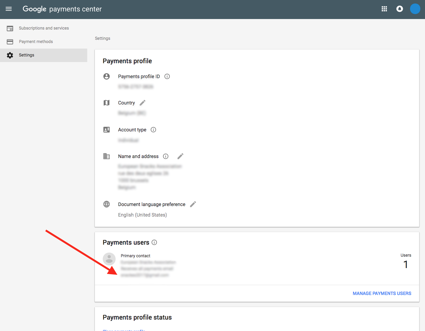Click the Subscriptions and services calendar icon
425x331 pixels.
pos(10,28)
